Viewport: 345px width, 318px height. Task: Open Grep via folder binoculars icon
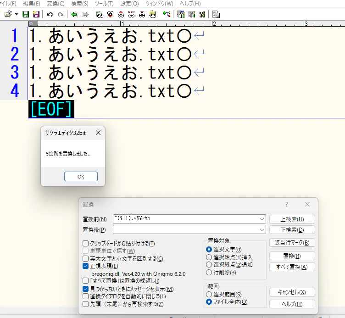pos(152,15)
